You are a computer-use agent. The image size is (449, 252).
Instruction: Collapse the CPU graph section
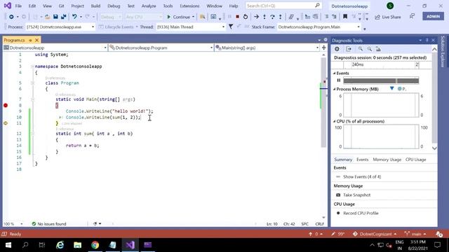(x=334, y=121)
